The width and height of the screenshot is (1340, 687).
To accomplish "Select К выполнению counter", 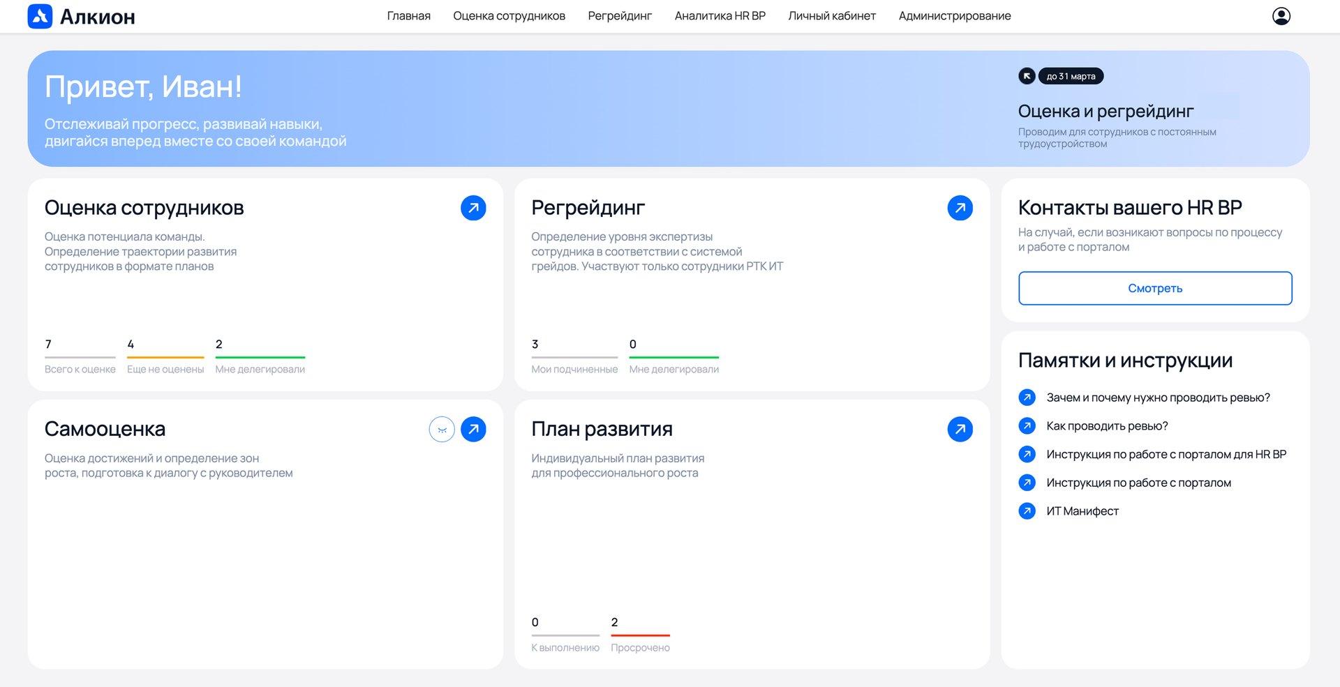I will (x=565, y=635).
